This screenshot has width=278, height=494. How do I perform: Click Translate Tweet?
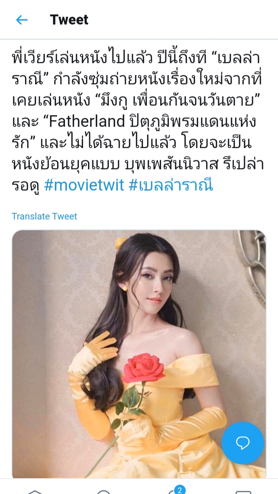point(44,216)
